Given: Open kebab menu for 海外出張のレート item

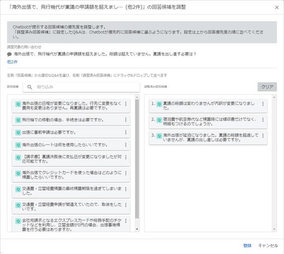Looking at the screenshot, I should coord(126,145).
